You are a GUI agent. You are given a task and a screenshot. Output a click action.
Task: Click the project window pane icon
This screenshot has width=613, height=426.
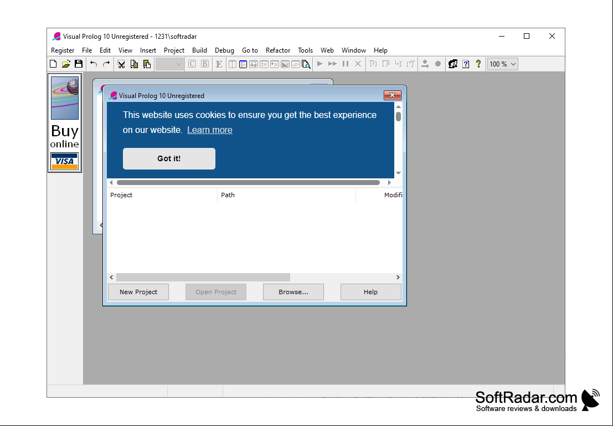pos(232,64)
